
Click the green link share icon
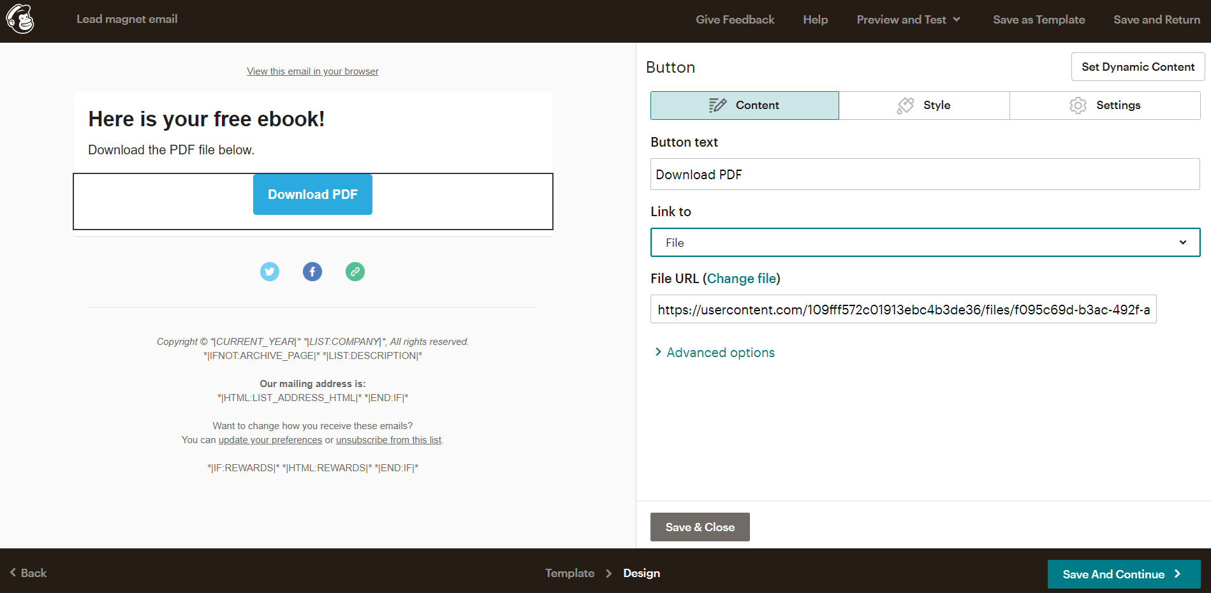355,272
